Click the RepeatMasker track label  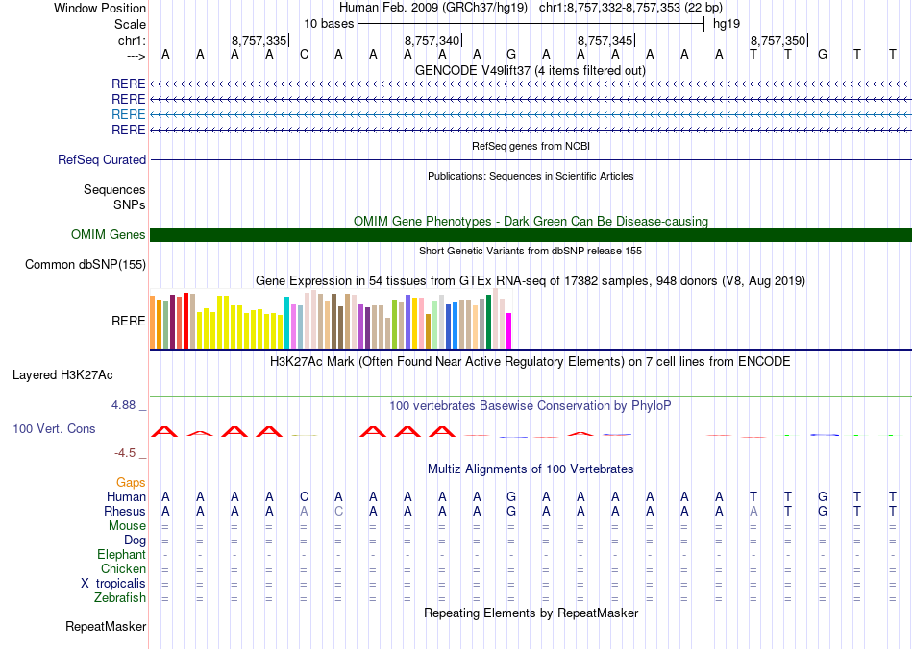106,627
